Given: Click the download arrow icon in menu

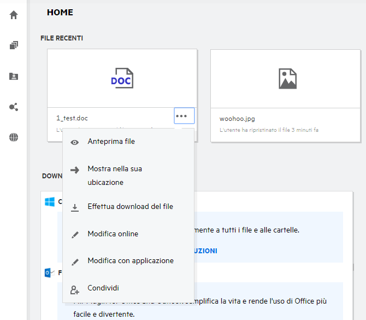Looking at the screenshot, I should point(75,207).
